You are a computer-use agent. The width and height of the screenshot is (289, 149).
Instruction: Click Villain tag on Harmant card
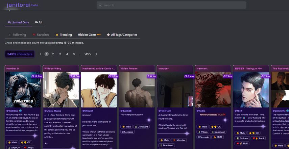[202, 132]
